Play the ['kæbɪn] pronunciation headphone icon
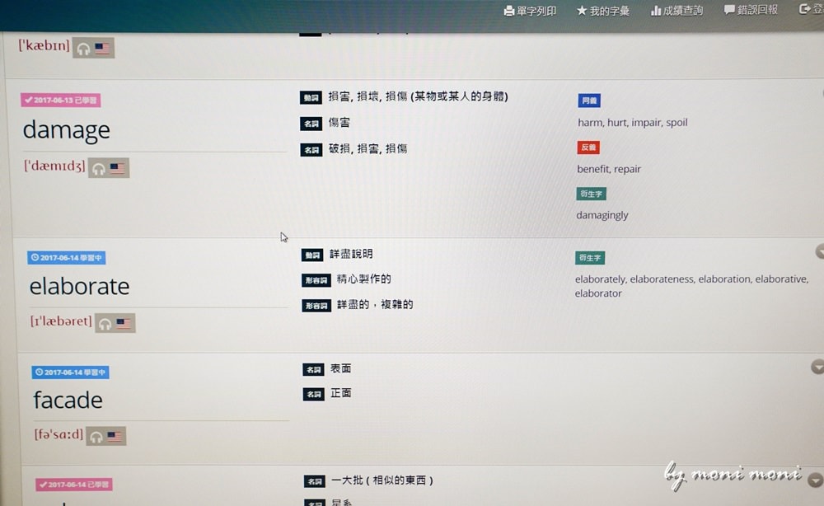Viewport: 824px width, 506px height. (83, 49)
